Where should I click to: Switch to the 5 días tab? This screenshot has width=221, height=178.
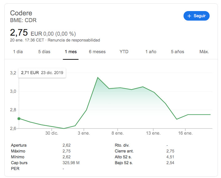44,52
